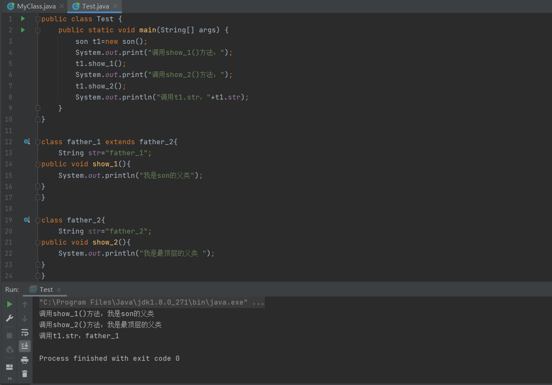This screenshot has height=385, width=552.
Task: Click t1.show_1(); call on line 5
Action: (x=101, y=63)
